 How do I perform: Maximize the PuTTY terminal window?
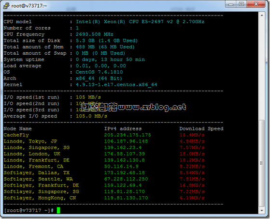[242, 4]
